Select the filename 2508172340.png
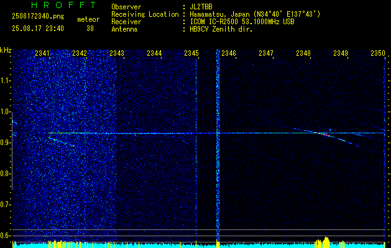The height and width of the screenshot is (248, 391). (38, 17)
